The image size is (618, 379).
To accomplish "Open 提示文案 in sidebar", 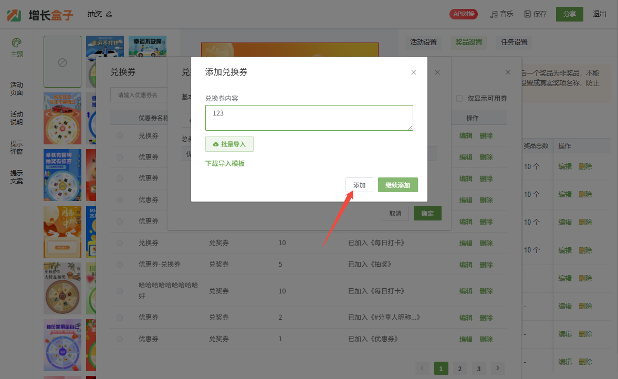I will coord(17,177).
